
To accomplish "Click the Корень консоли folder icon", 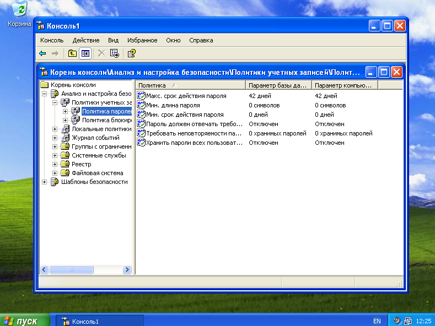I will (x=45, y=85).
